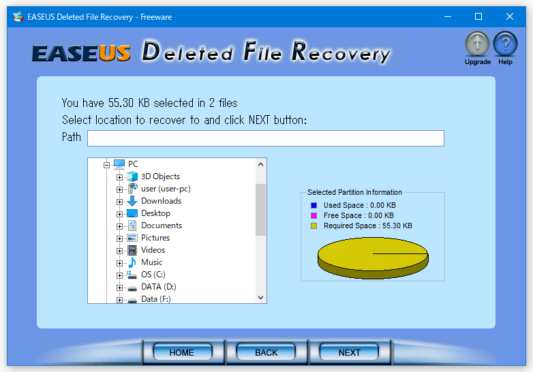This screenshot has width=533, height=372.
Task: Click the Help label
Action: pos(505,62)
